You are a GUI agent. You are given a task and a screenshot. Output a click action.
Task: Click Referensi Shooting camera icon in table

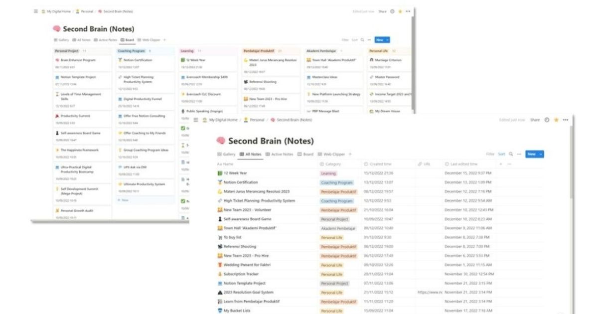click(220, 246)
